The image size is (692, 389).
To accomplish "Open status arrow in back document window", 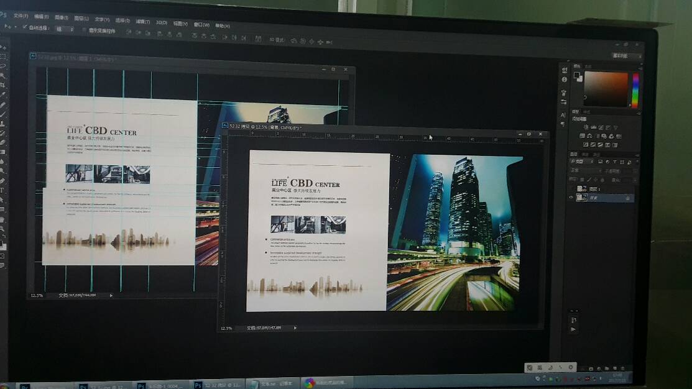I will (111, 296).
